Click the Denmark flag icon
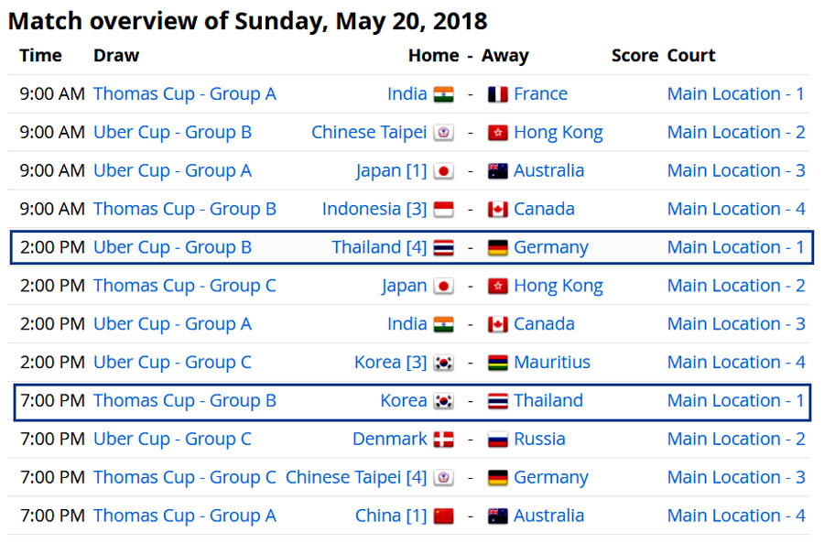This screenshot has height=543, width=824. (x=443, y=440)
